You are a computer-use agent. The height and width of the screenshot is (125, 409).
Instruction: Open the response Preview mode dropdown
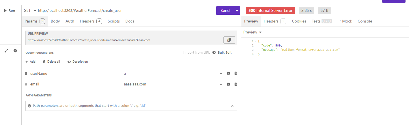(252, 32)
